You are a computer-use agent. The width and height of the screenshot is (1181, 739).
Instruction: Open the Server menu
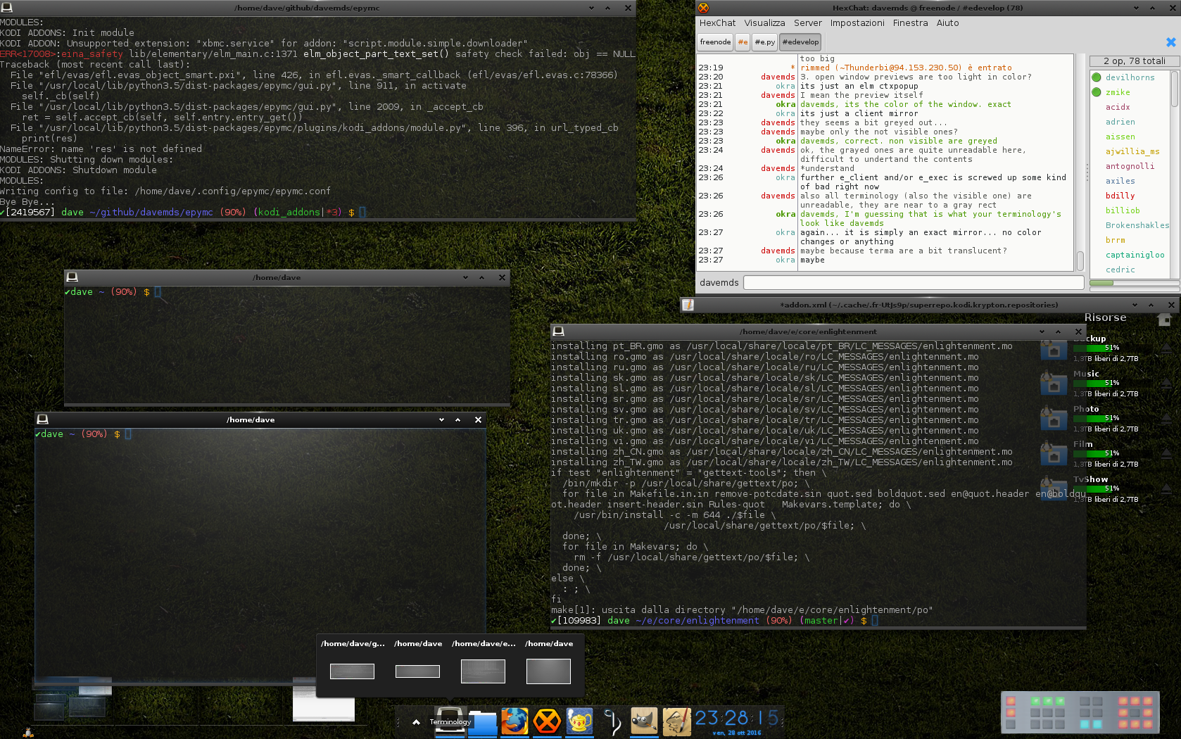807,23
